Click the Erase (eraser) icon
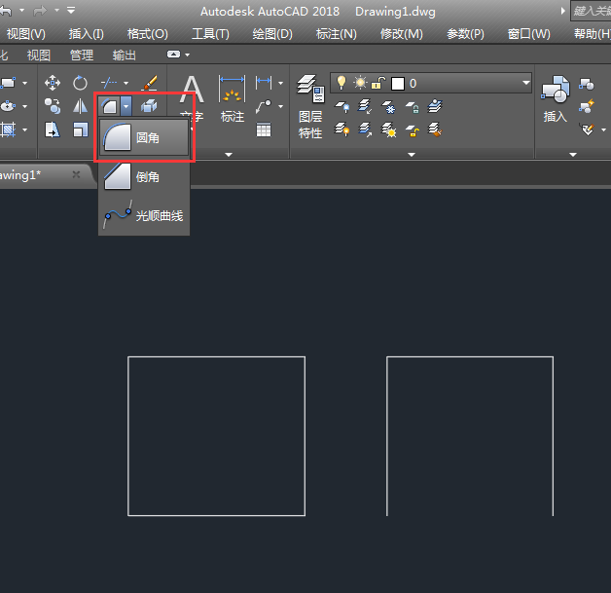Image resolution: width=611 pixels, height=593 pixels. (x=149, y=83)
